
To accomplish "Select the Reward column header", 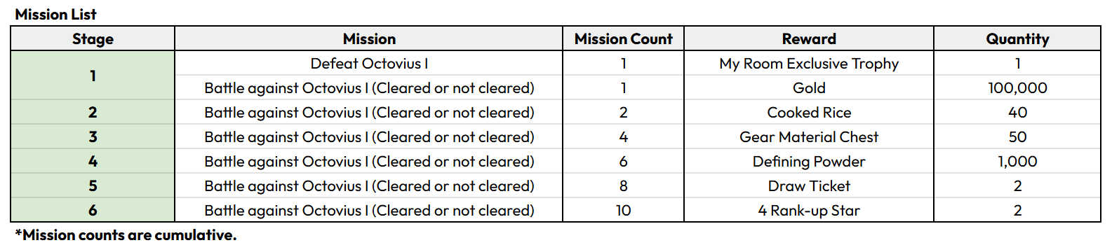I will pos(809,38).
